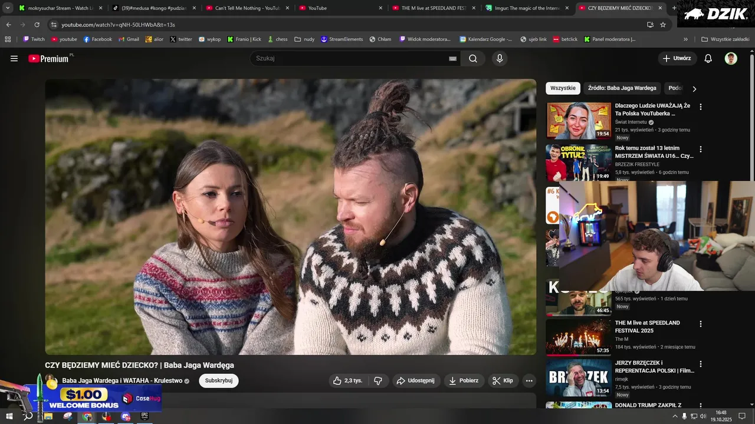Reload the page
Screen dimensions: 755x424
[x=37, y=25]
